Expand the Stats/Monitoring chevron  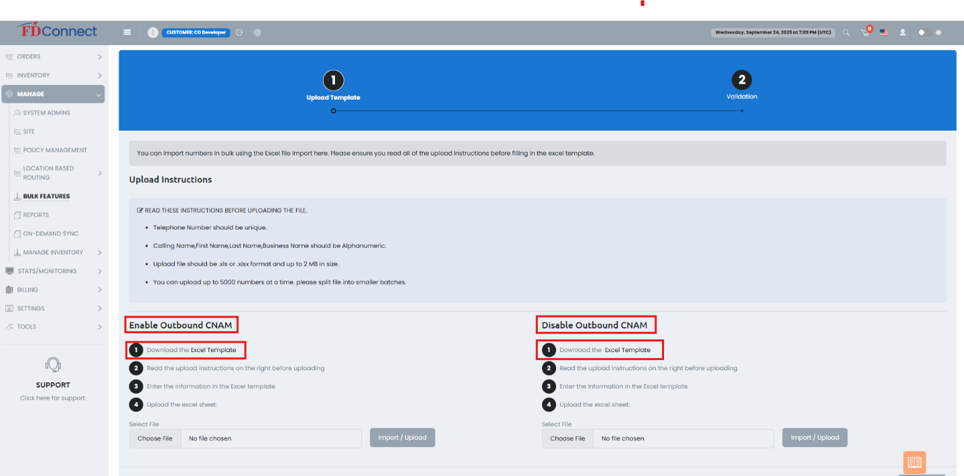(x=100, y=271)
